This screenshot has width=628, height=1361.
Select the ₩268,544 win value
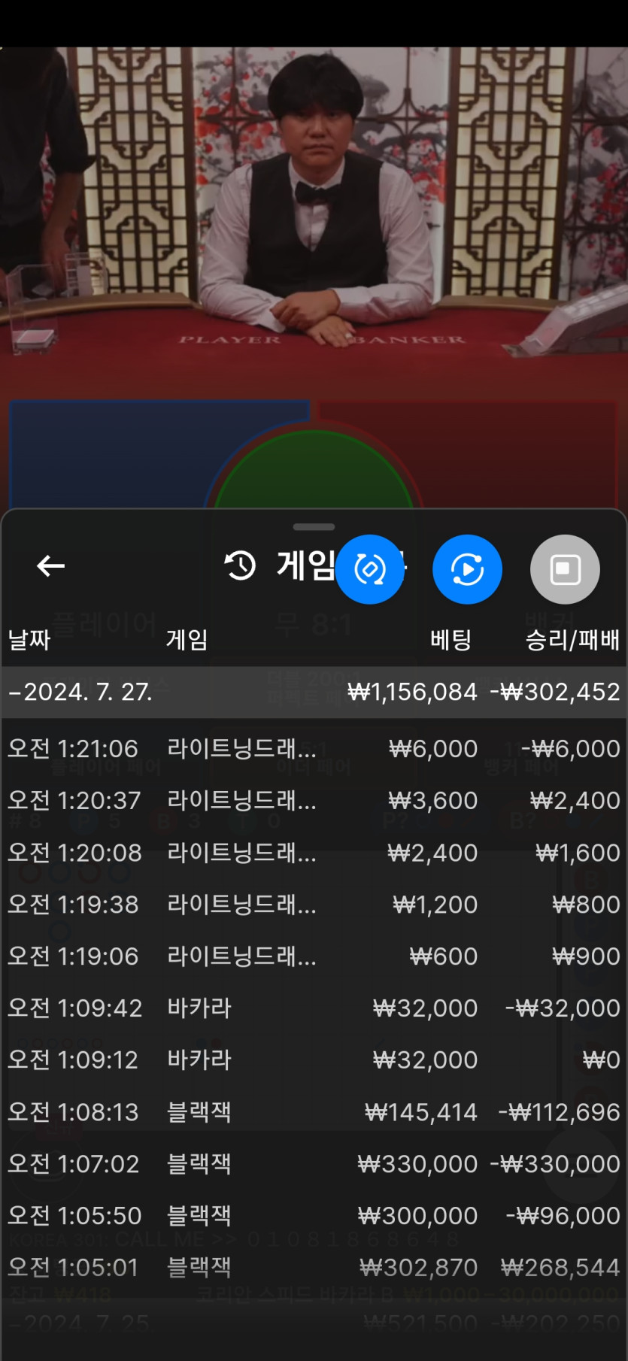[x=560, y=1268]
